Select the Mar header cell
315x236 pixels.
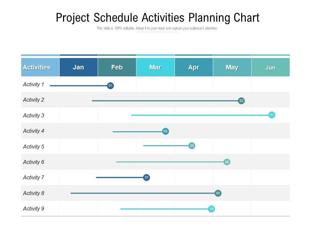[155, 67]
